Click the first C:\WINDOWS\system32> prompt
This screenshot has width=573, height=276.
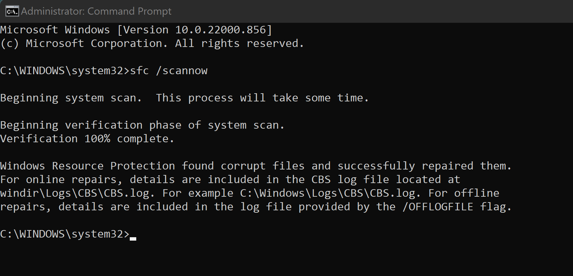coord(65,71)
